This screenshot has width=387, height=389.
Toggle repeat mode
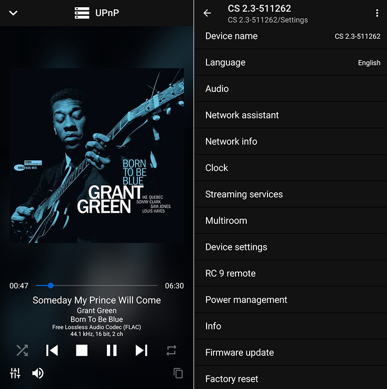171,350
